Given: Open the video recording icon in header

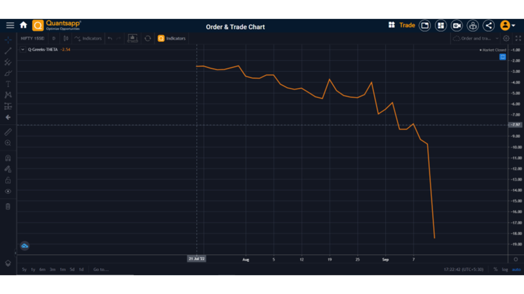Looking at the screenshot, I should click(x=457, y=25).
